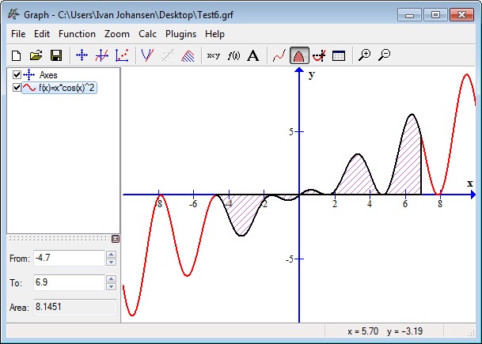The height and width of the screenshot is (344, 482).
Task: Open the Zoom menu
Action: tap(117, 34)
